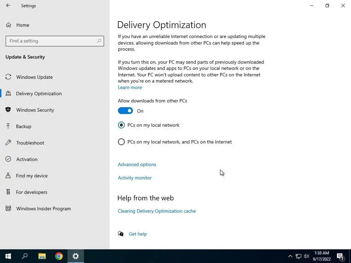This screenshot has height=263, width=351.
Task: Click the For developers tools icon
Action: 8,192
